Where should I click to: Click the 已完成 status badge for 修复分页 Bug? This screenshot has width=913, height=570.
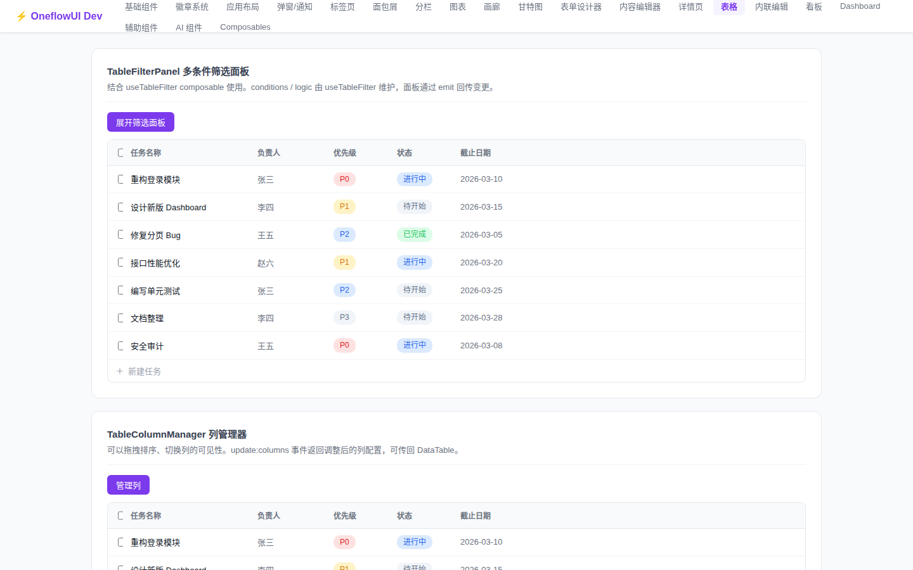point(415,234)
